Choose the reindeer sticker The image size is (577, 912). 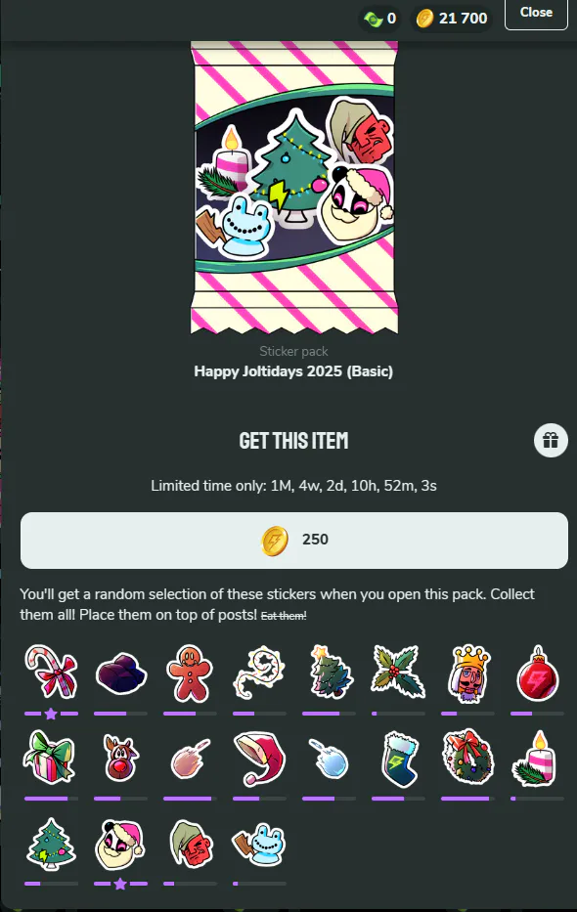click(120, 757)
